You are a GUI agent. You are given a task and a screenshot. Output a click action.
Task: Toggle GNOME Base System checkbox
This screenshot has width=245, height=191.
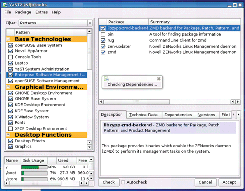[x=10, y=99]
